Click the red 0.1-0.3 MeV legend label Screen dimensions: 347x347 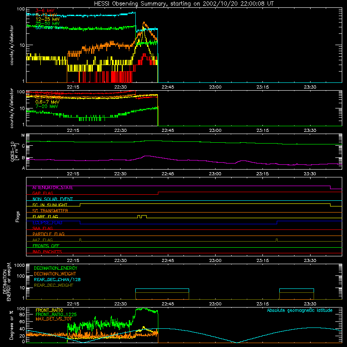(49, 93)
